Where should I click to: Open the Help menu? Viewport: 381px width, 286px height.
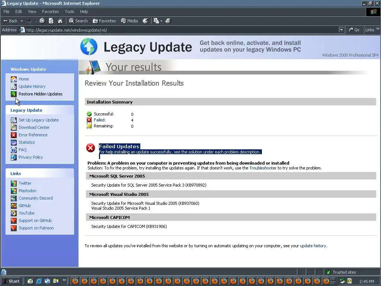[x=84, y=12]
